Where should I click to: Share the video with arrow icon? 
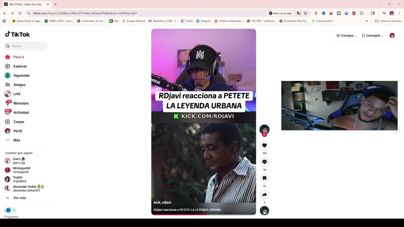click(264, 195)
